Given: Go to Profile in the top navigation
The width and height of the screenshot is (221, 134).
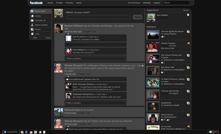Looking at the screenshot, I should coord(59,3).
